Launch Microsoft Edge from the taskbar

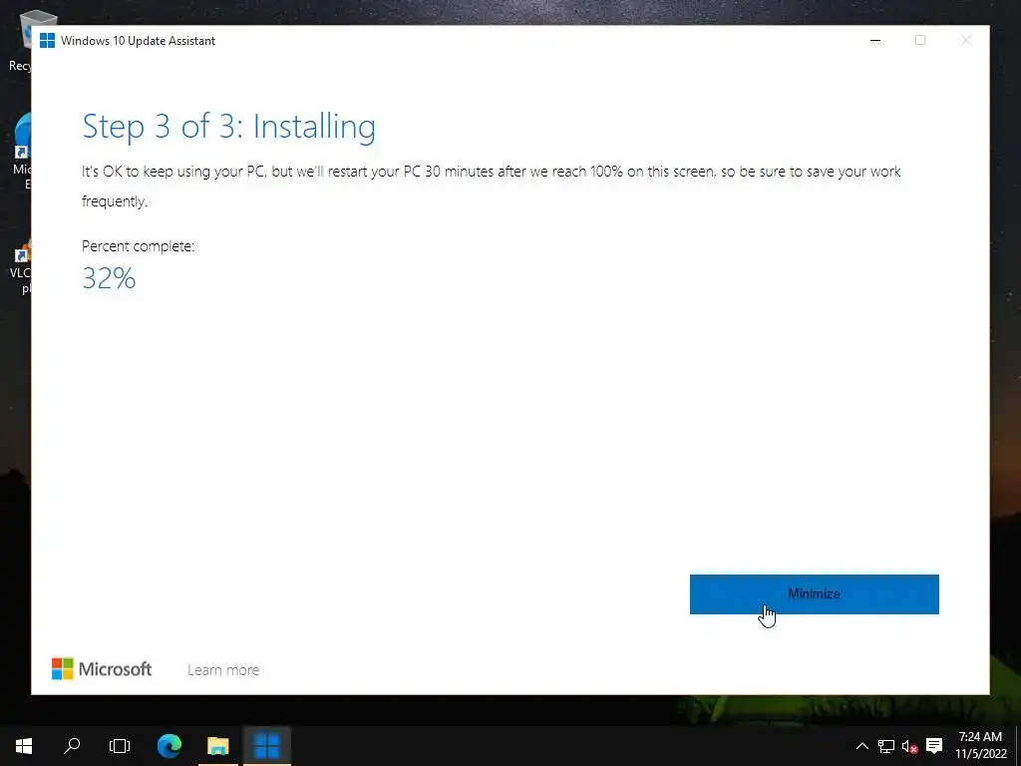coord(170,746)
